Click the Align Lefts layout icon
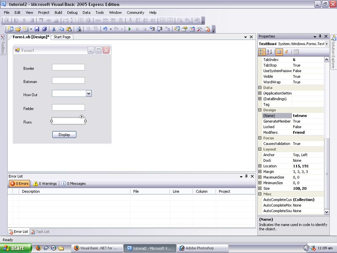This screenshot has height=253, width=337. [x=16, y=20]
